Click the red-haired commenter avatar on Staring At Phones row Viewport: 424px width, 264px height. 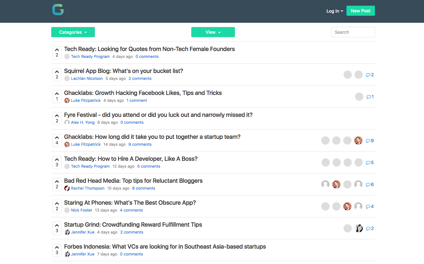[347, 206]
